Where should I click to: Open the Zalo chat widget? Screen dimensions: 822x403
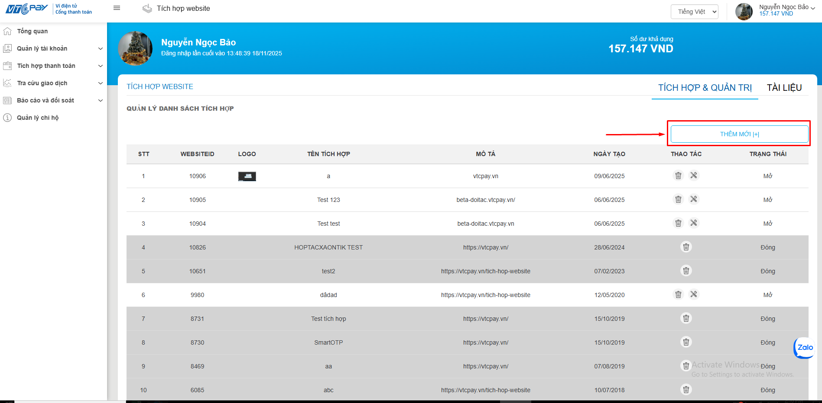(x=805, y=348)
